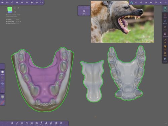Open the Files folder menu
This screenshot has height=126, width=168.
[x=7, y=2]
